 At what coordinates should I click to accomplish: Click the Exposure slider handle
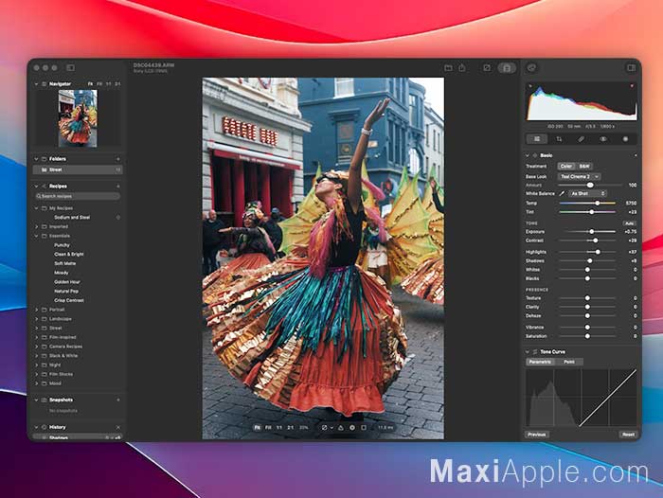pos(592,232)
